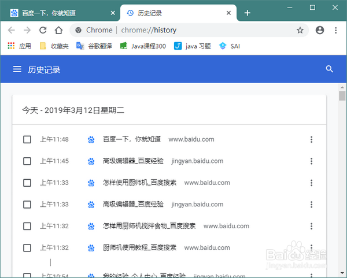Go back using the browser back arrow
This screenshot has width=347, height=278.
(12, 30)
